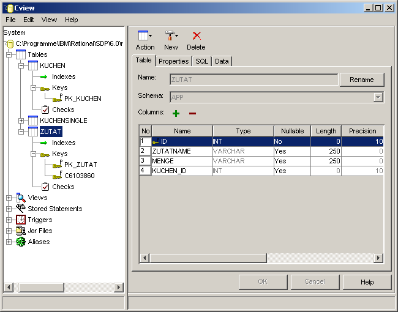Collapse the Tables tree node
Image resolution: width=398 pixels, height=312 pixels.
pos(9,54)
